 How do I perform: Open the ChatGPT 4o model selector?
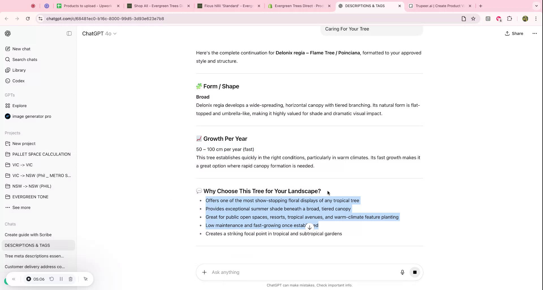[100, 33]
